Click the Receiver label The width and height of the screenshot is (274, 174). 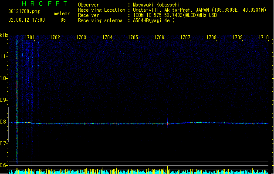point(88,15)
